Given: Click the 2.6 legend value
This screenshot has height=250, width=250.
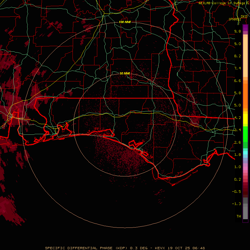Looking at the screenshot, I should click(x=237, y=142).
